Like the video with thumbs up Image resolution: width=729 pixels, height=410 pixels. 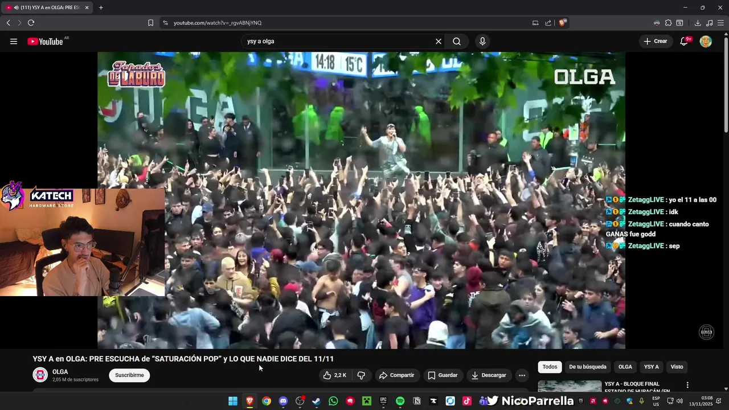coord(335,375)
